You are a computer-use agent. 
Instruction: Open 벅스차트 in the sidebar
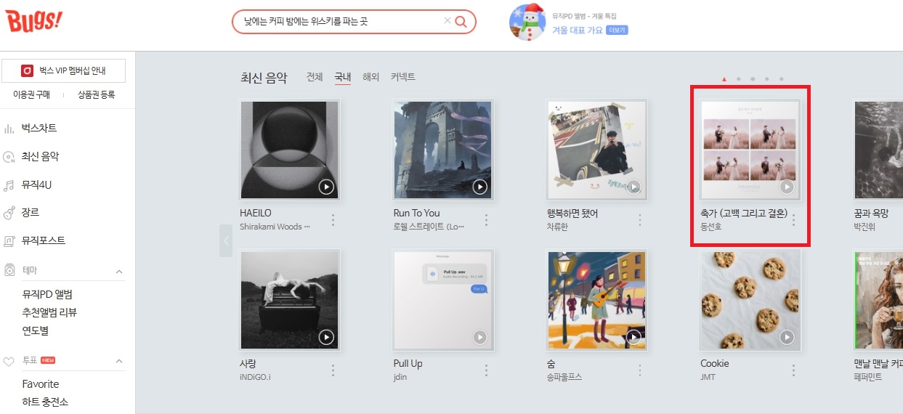39,129
